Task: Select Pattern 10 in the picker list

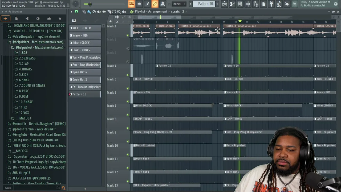Action: [85, 94]
